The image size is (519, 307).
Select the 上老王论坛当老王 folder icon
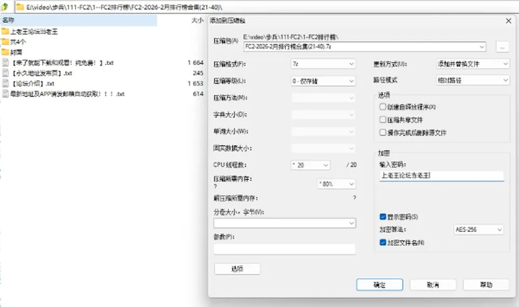5,31
